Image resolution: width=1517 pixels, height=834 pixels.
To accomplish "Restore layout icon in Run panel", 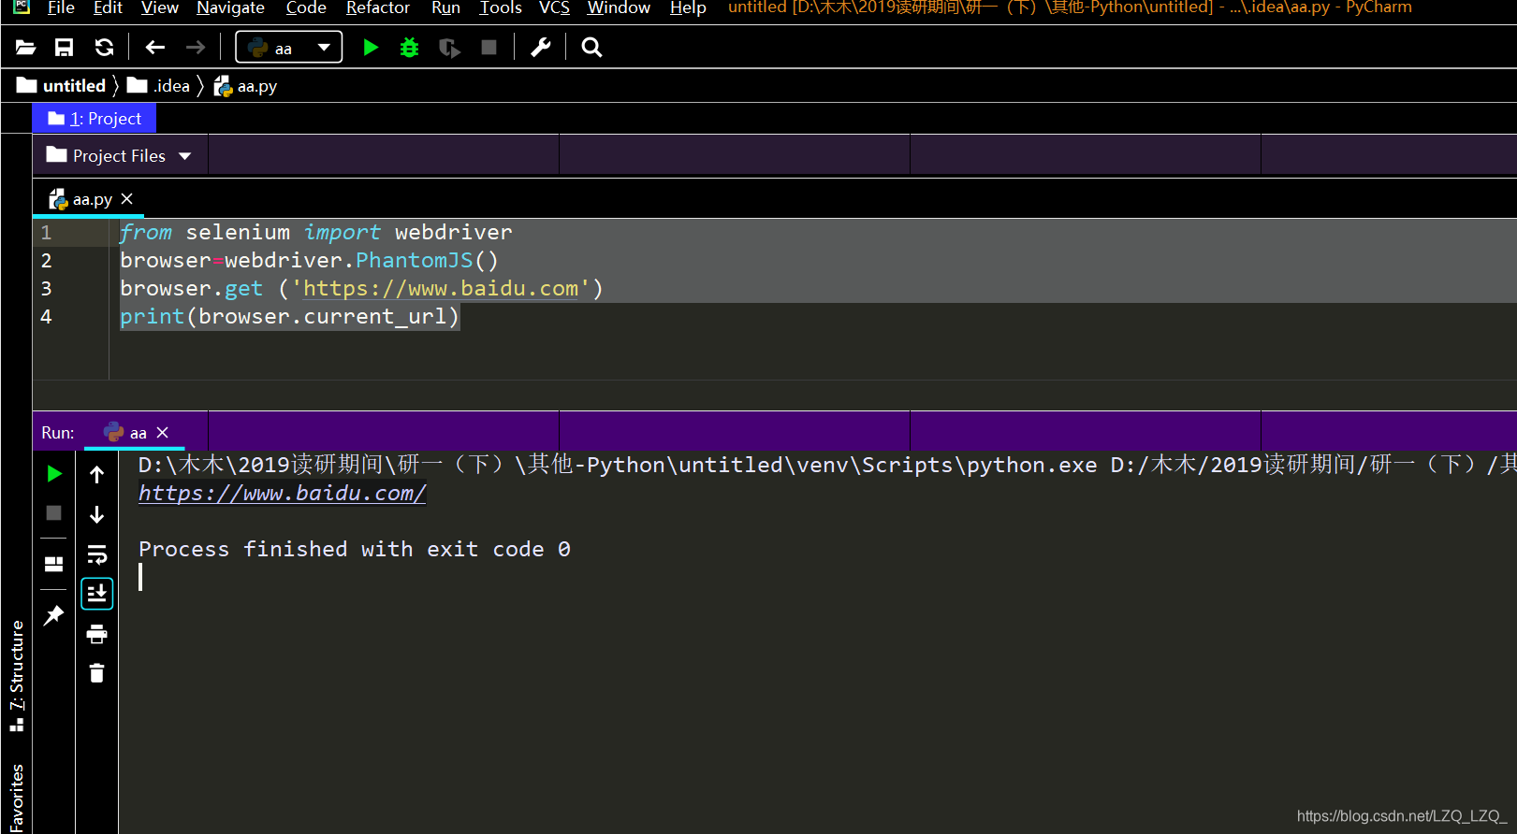I will pos(54,564).
